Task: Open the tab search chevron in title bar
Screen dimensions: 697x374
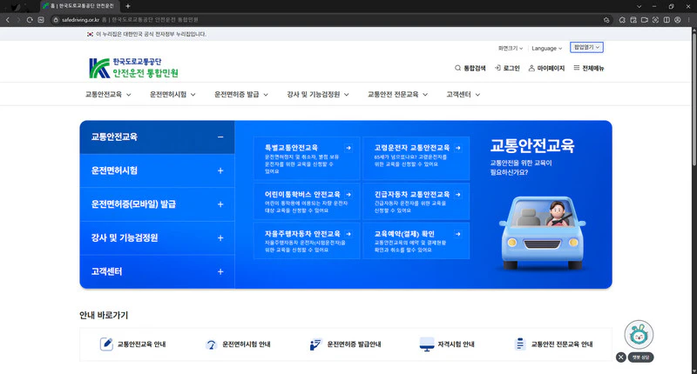Action: point(639,6)
